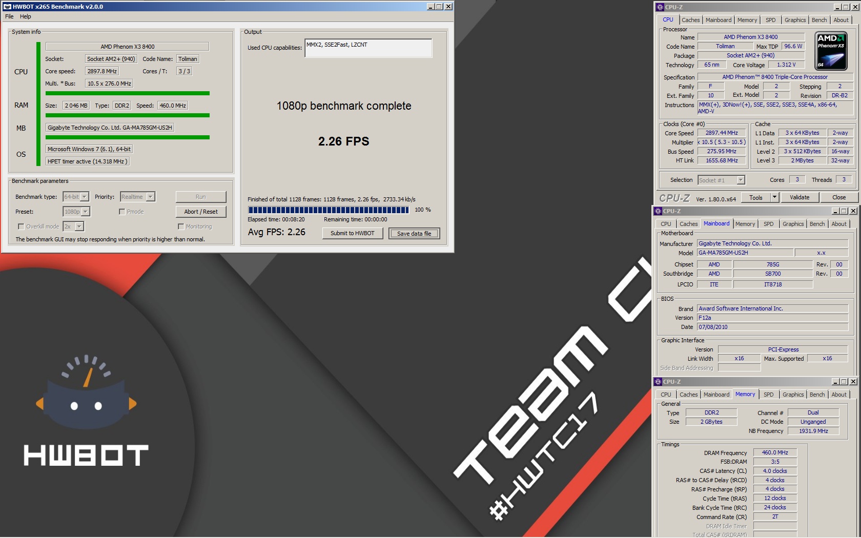
Task: Click the NB Frequency 1931.9 MHz value
Action: click(x=813, y=431)
